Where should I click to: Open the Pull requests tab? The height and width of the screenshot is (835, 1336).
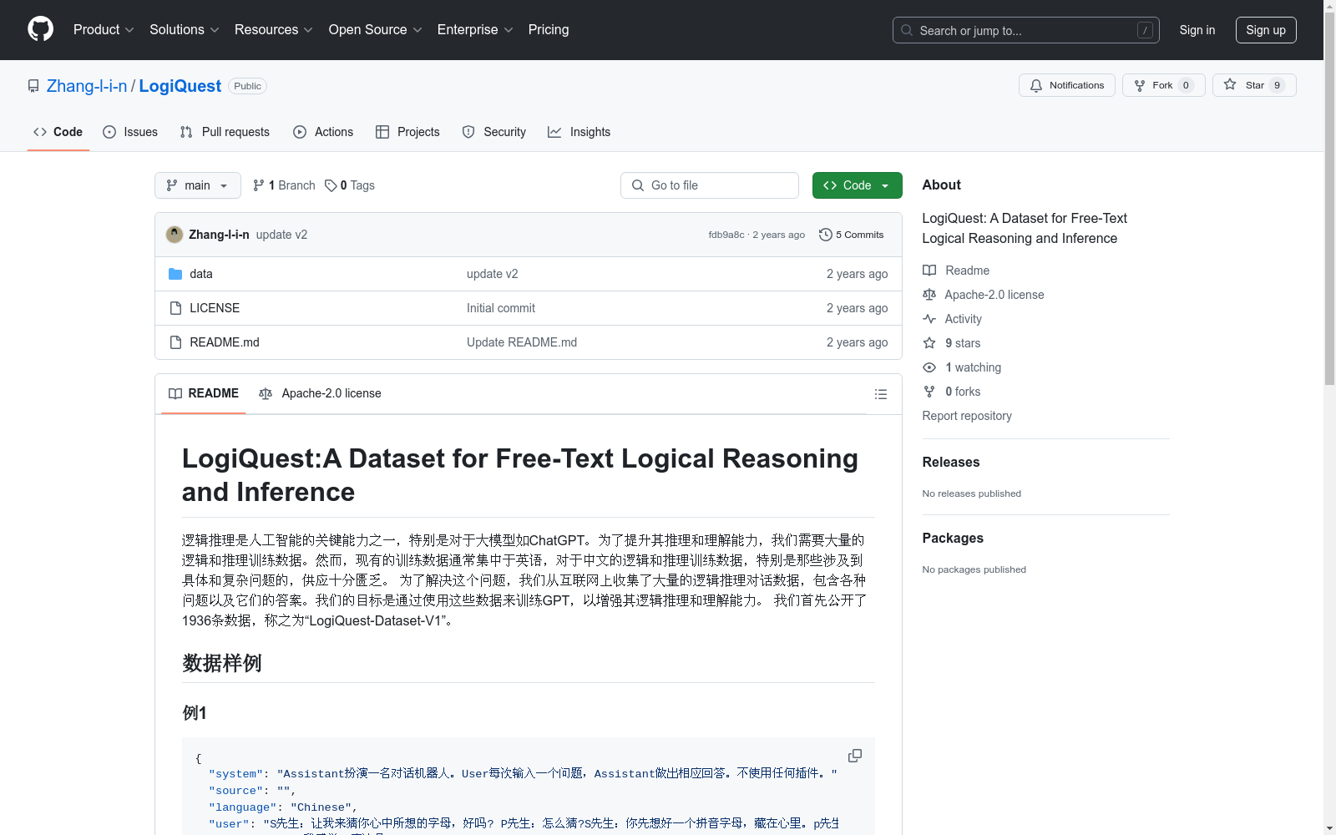coord(225,132)
